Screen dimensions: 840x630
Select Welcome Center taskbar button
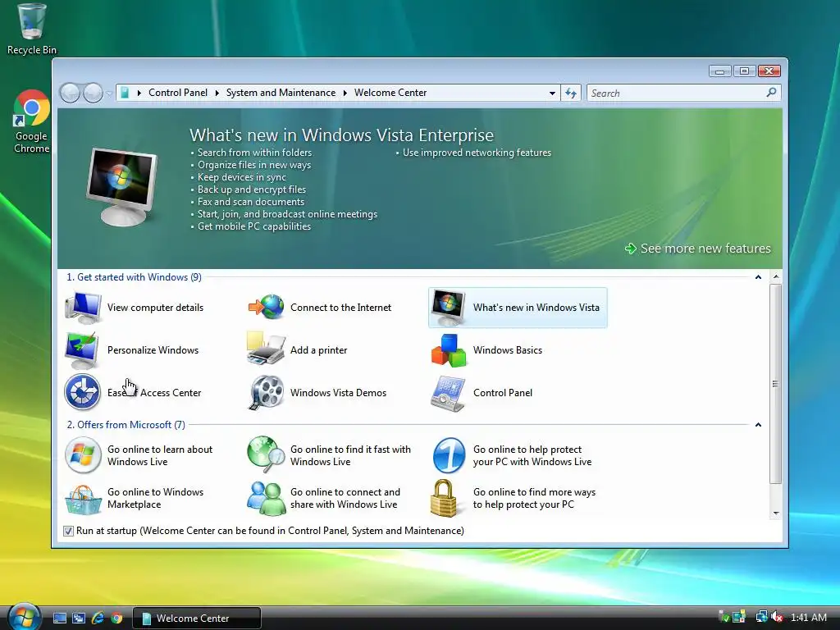click(x=197, y=619)
